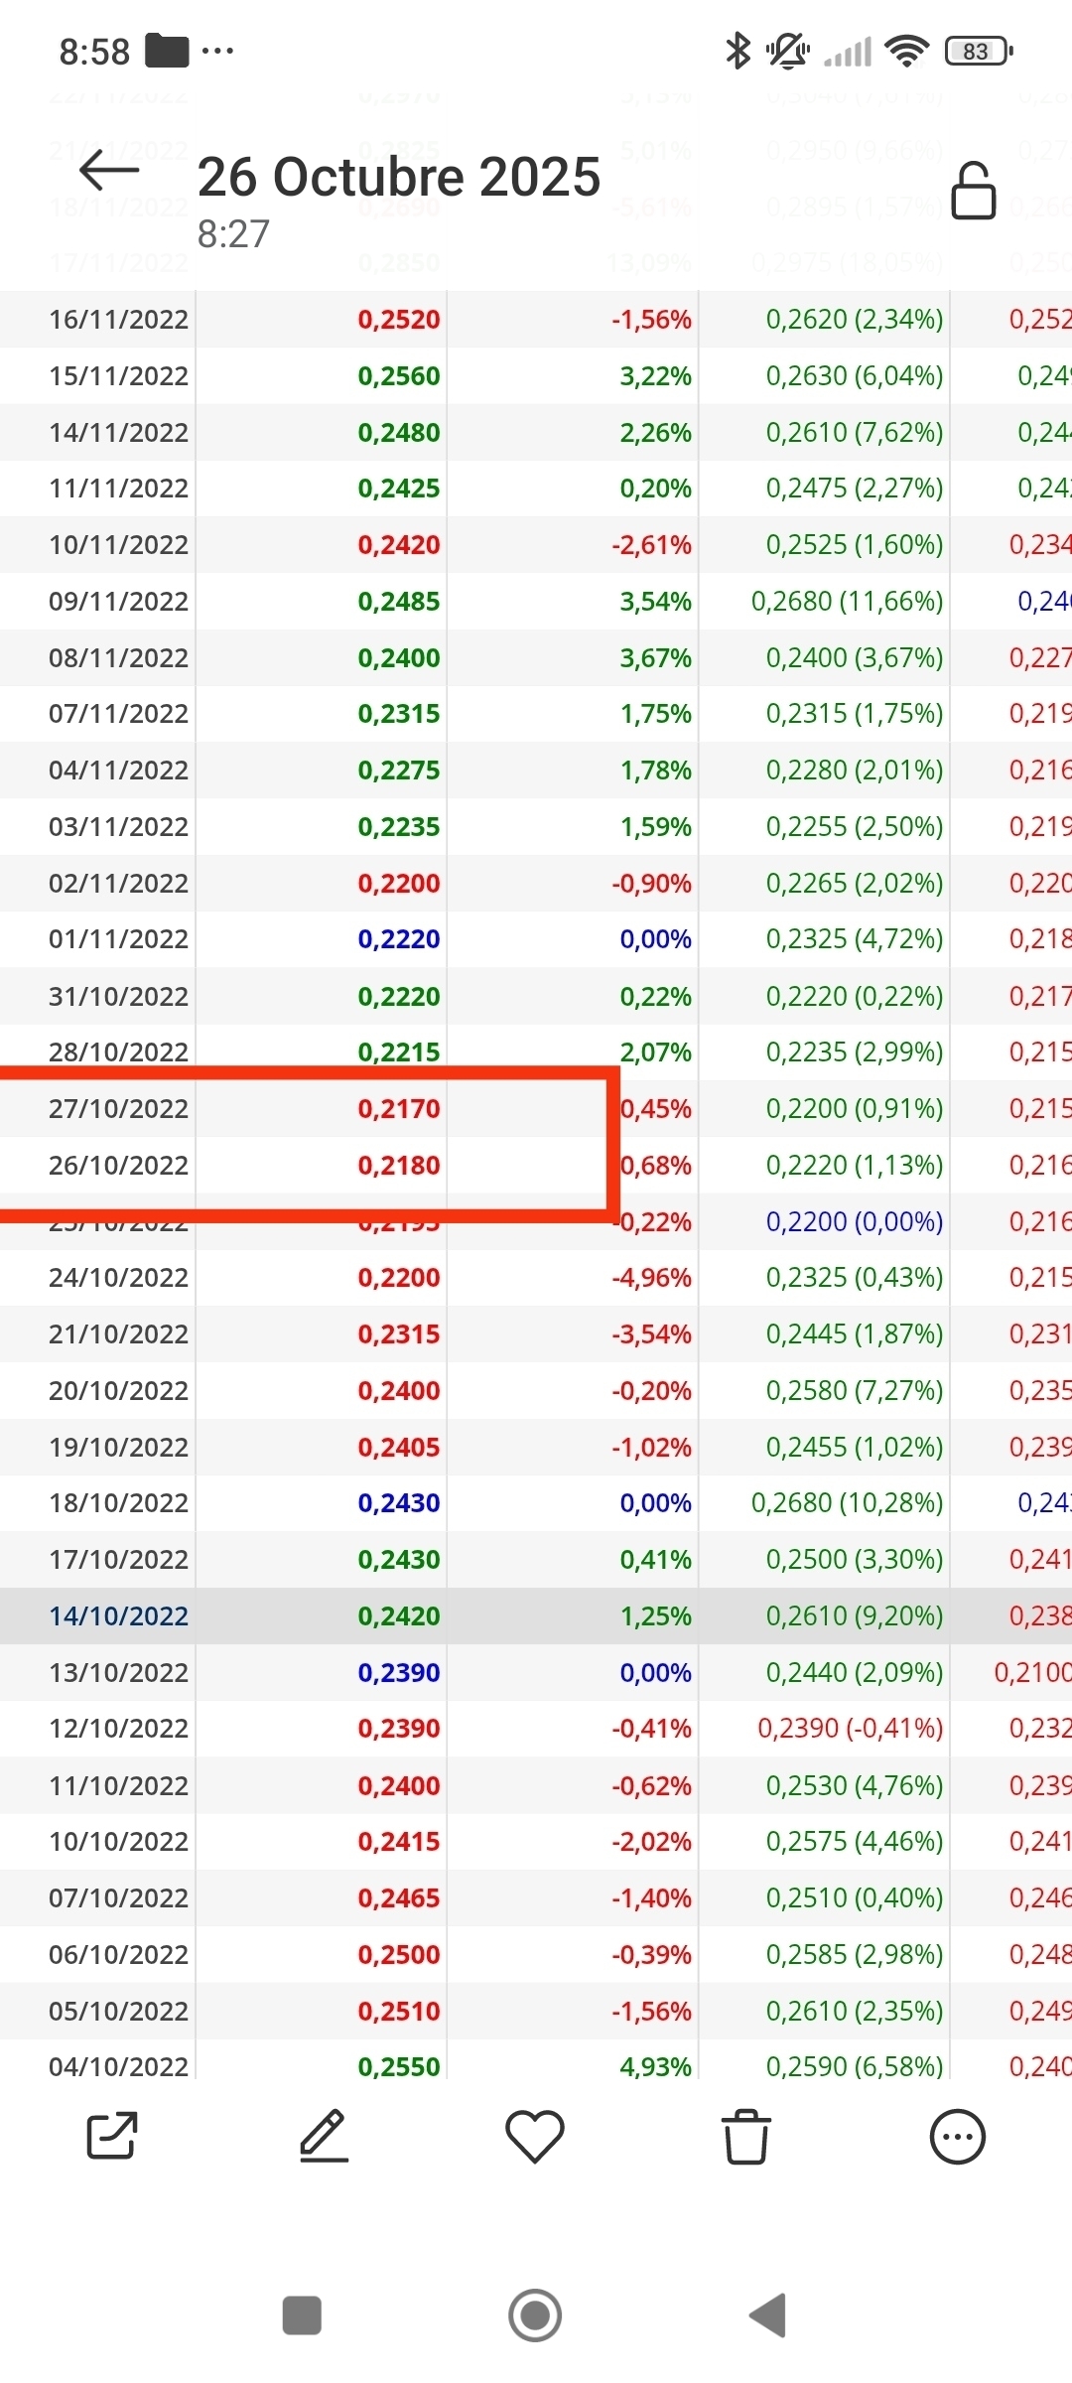Select date cell 14/11/2022
This screenshot has width=1072, height=2383.
tap(118, 433)
